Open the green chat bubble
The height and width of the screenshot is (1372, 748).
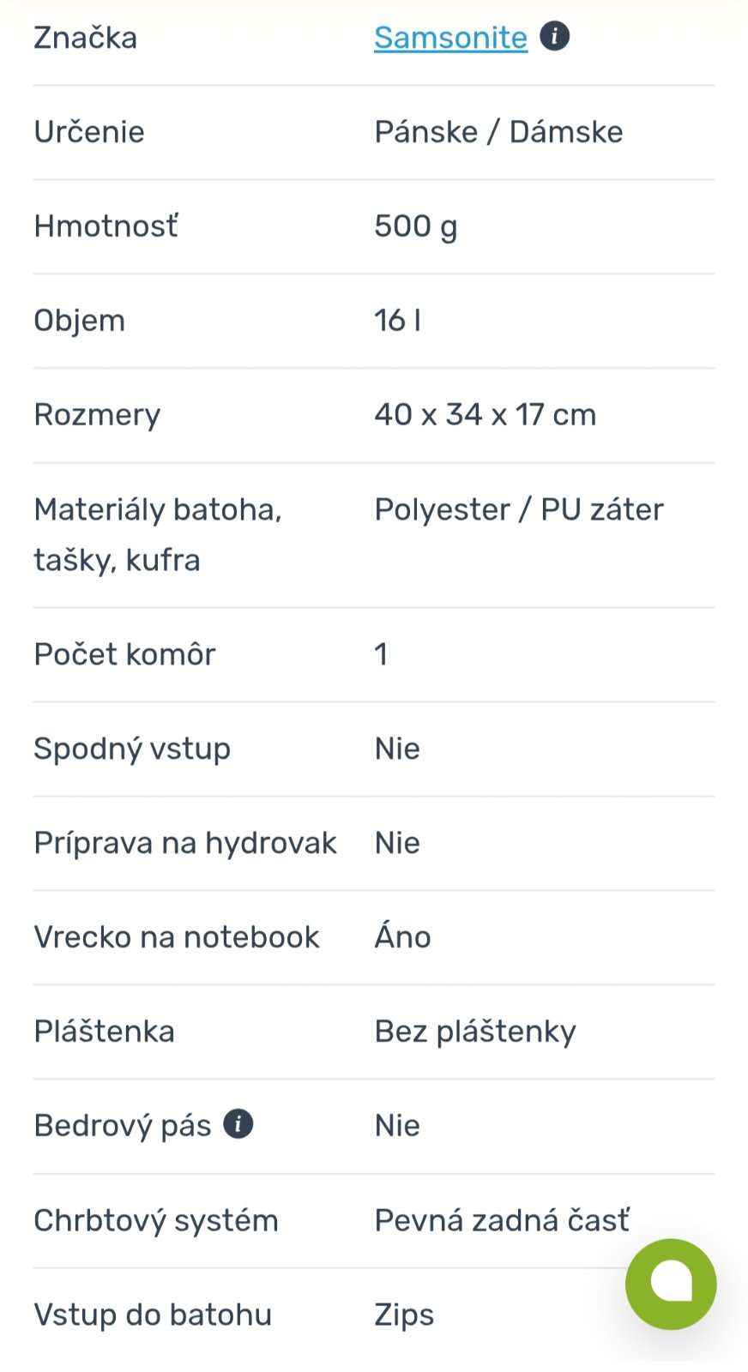coord(671,1283)
